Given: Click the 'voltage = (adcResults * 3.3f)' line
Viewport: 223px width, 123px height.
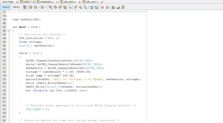Looking at the screenshot, I should click(58, 72).
